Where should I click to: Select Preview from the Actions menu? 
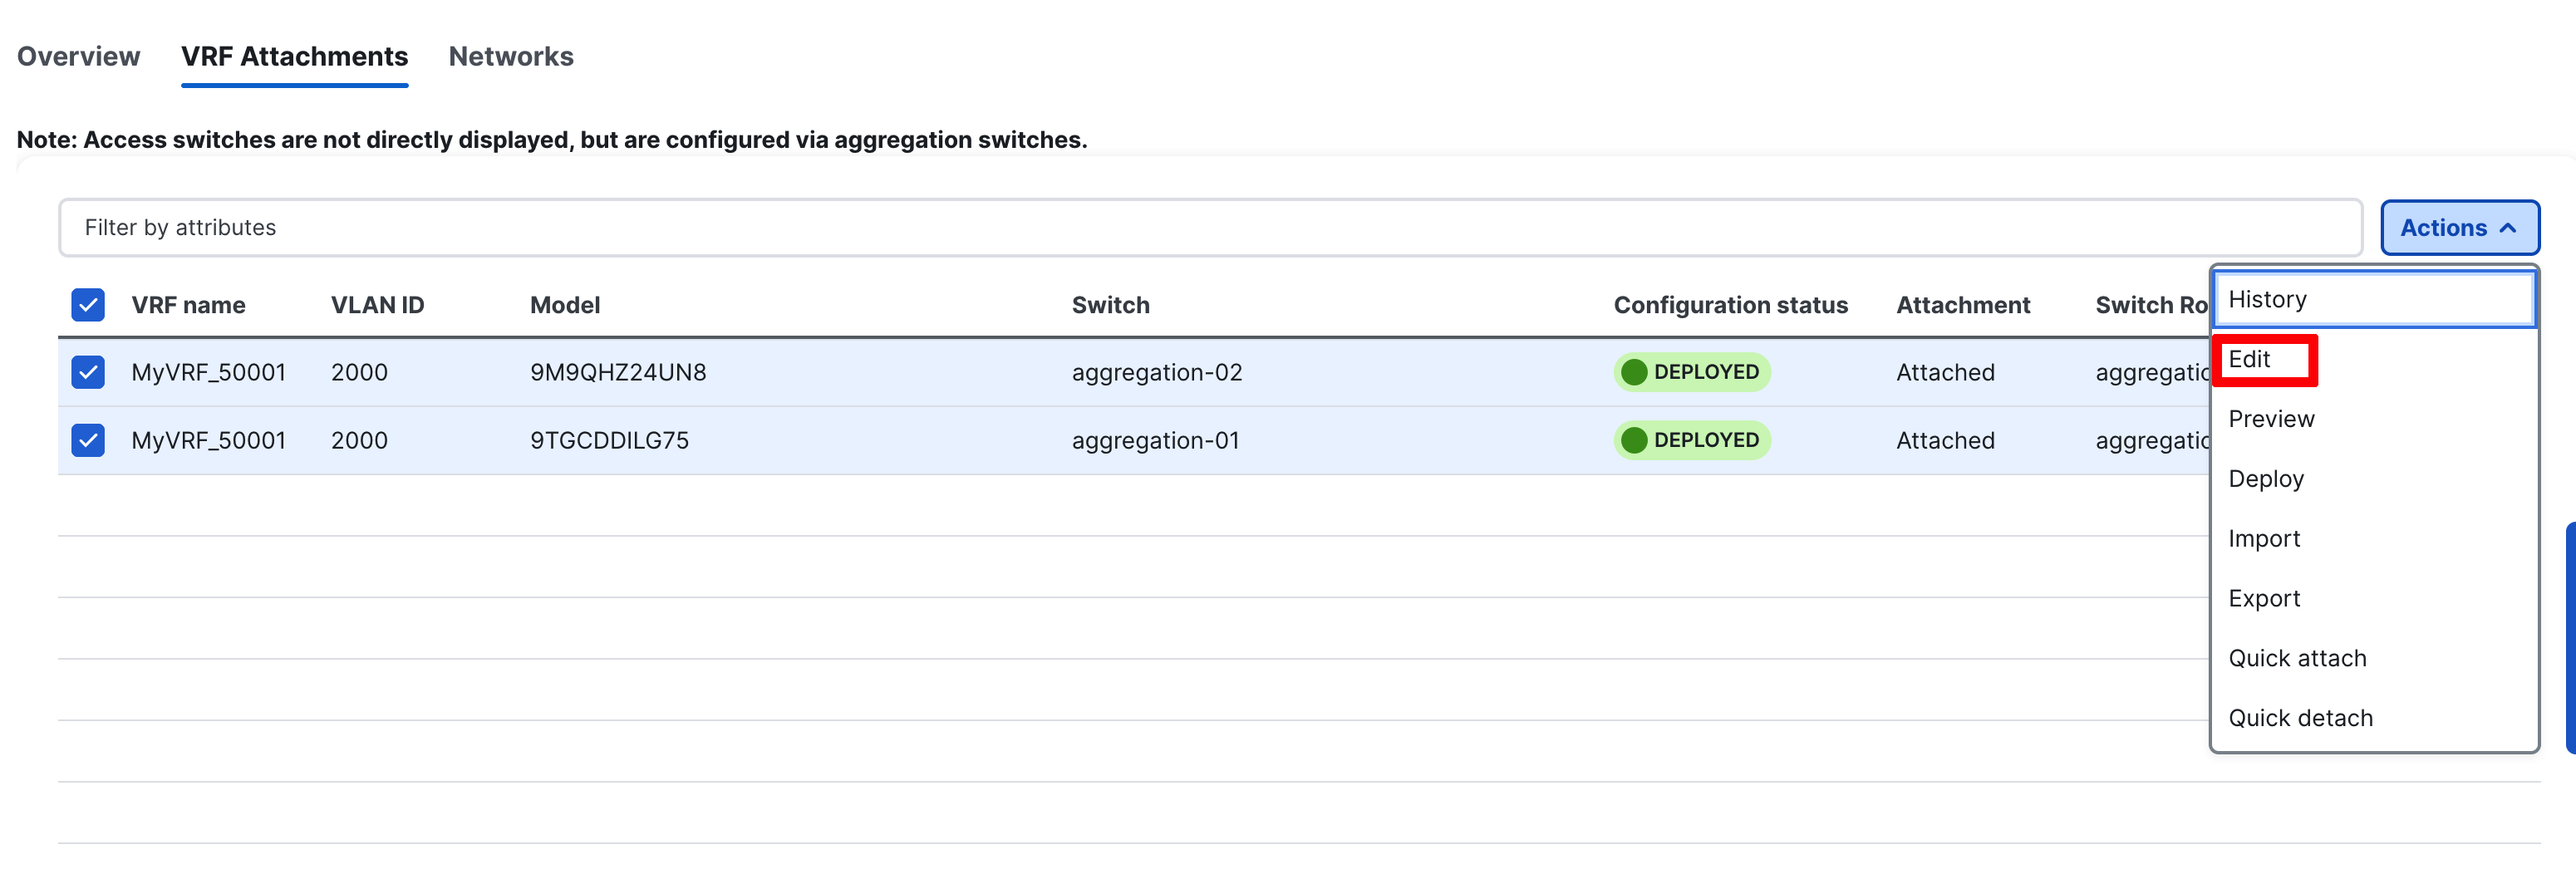point(2271,419)
